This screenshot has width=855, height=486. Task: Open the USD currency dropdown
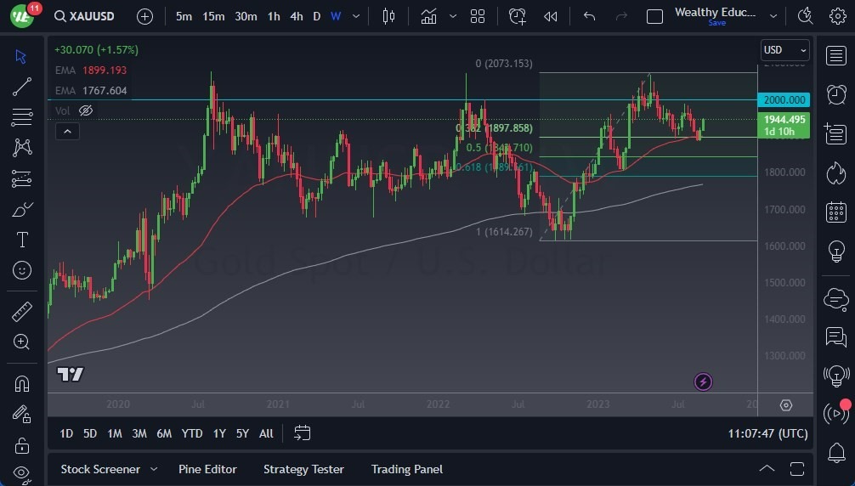[x=784, y=50]
